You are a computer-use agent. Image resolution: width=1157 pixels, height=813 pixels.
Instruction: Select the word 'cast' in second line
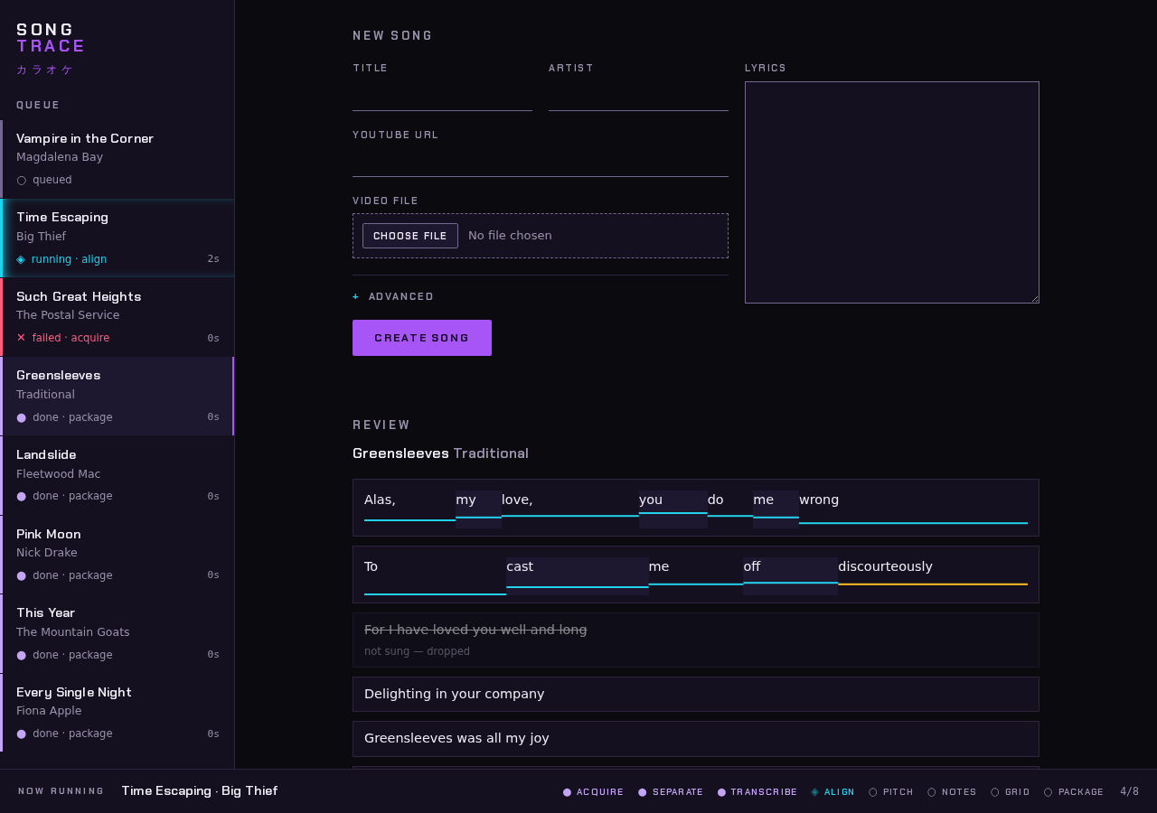pyautogui.click(x=578, y=575)
